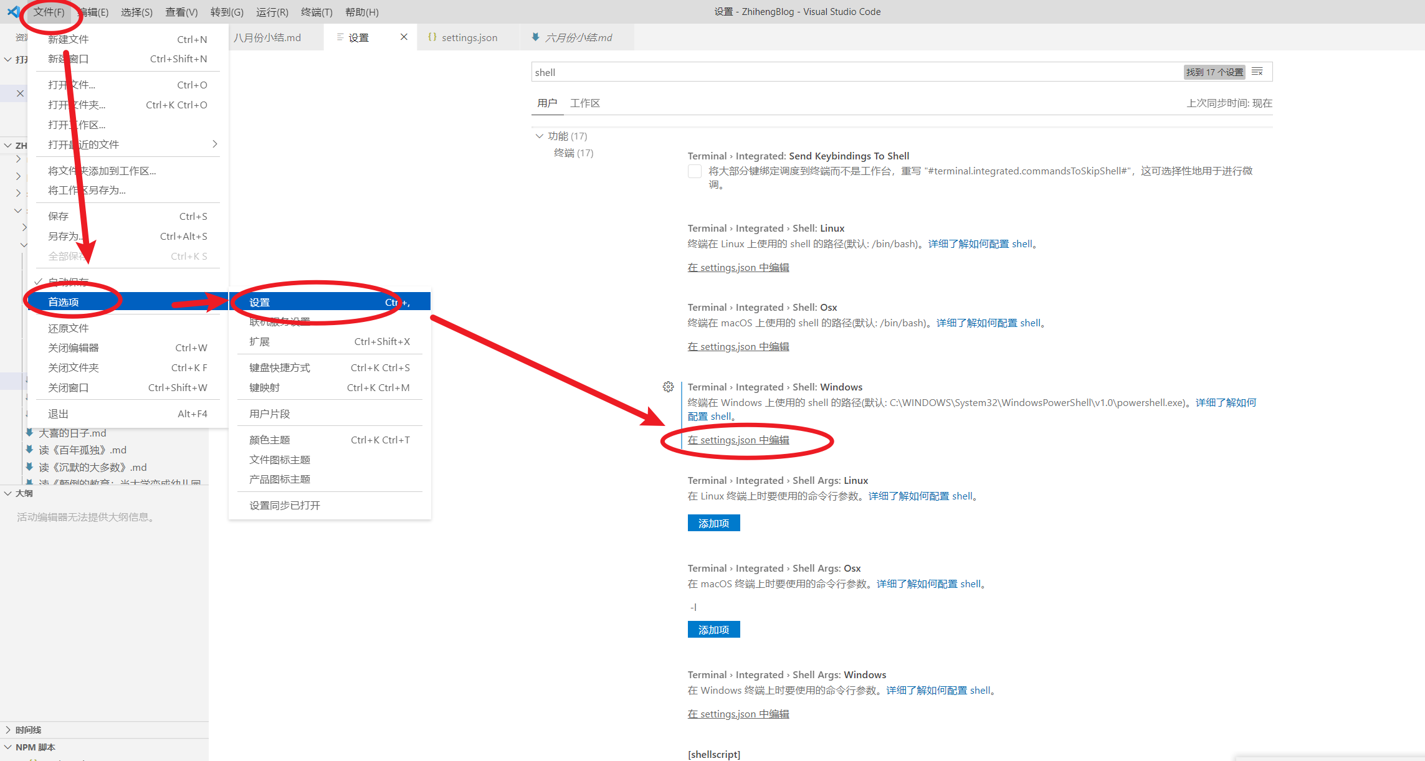Click the VS Code logo icon
This screenshot has height=761, width=1425.
[12, 11]
